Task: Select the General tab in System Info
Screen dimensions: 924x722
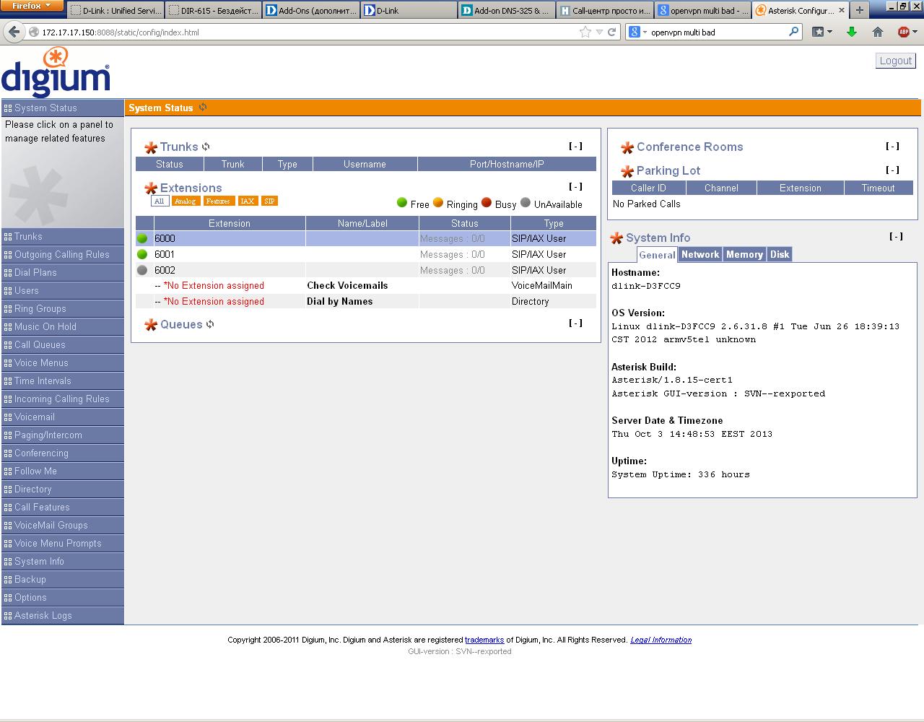Action: click(657, 255)
